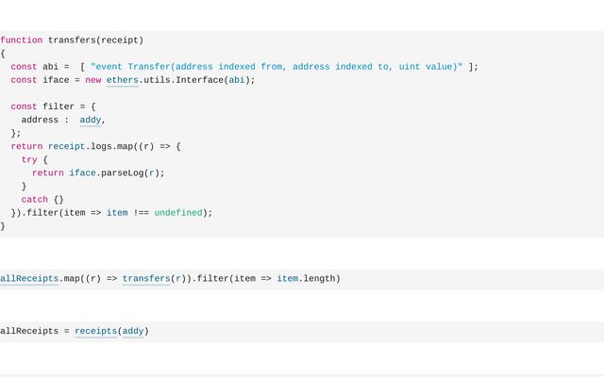Click the "try" keyword

29,159
